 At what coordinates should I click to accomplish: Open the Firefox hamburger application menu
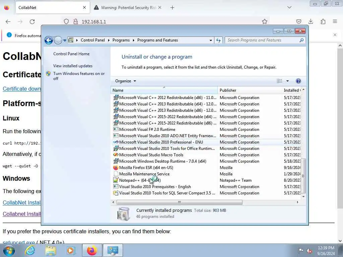[335, 21]
